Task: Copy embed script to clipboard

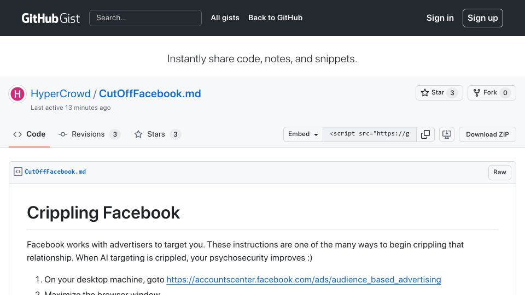Action: point(425,134)
